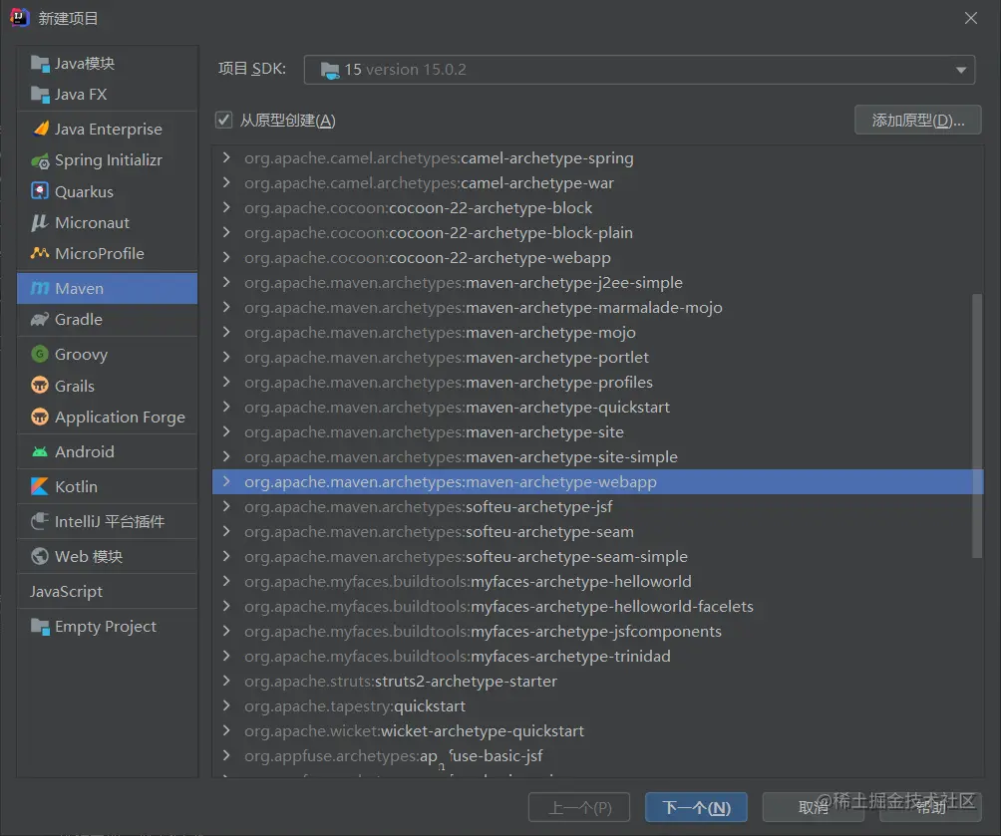Click the Quarkus logo icon

40,190
